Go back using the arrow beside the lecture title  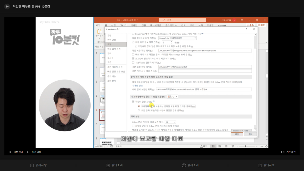tap(7, 6)
